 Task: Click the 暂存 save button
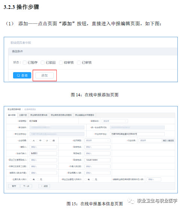[14, 186]
